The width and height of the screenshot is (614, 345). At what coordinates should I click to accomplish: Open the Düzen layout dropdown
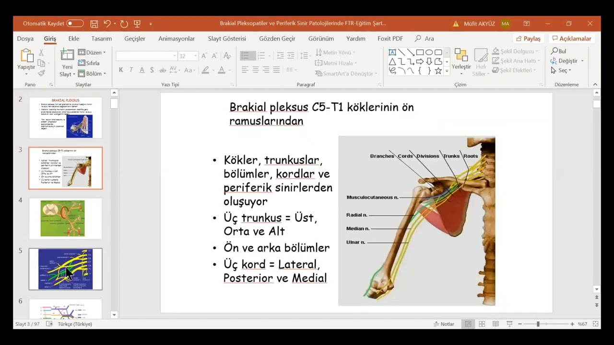pos(92,52)
